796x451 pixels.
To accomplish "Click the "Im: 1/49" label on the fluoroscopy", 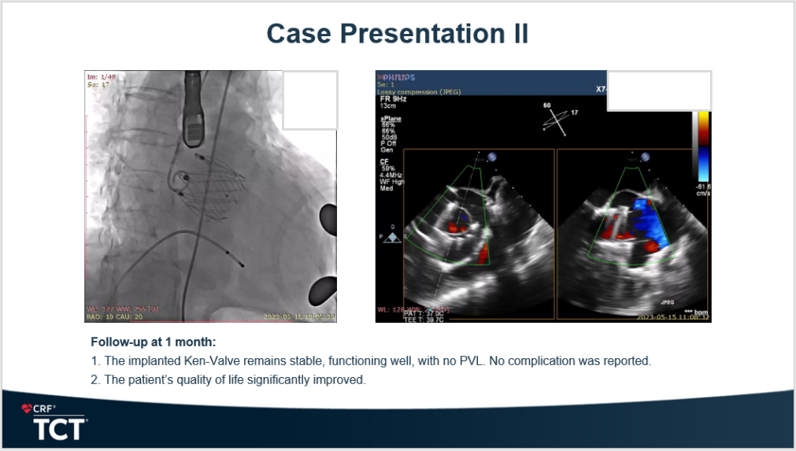I will tap(101, 76).
